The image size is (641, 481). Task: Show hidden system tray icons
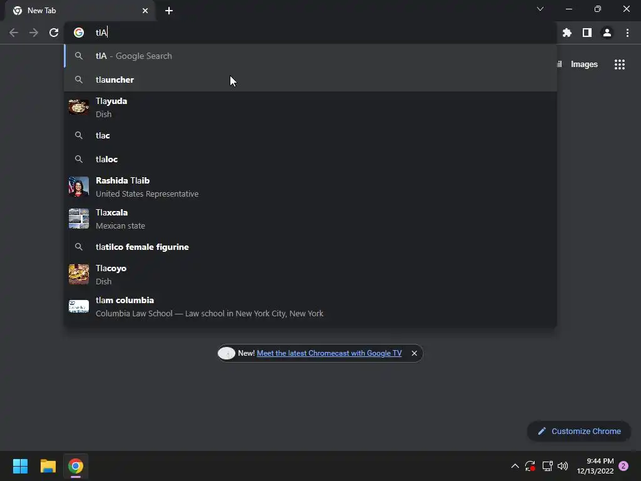pyautogui.click(x=515, y=466)
